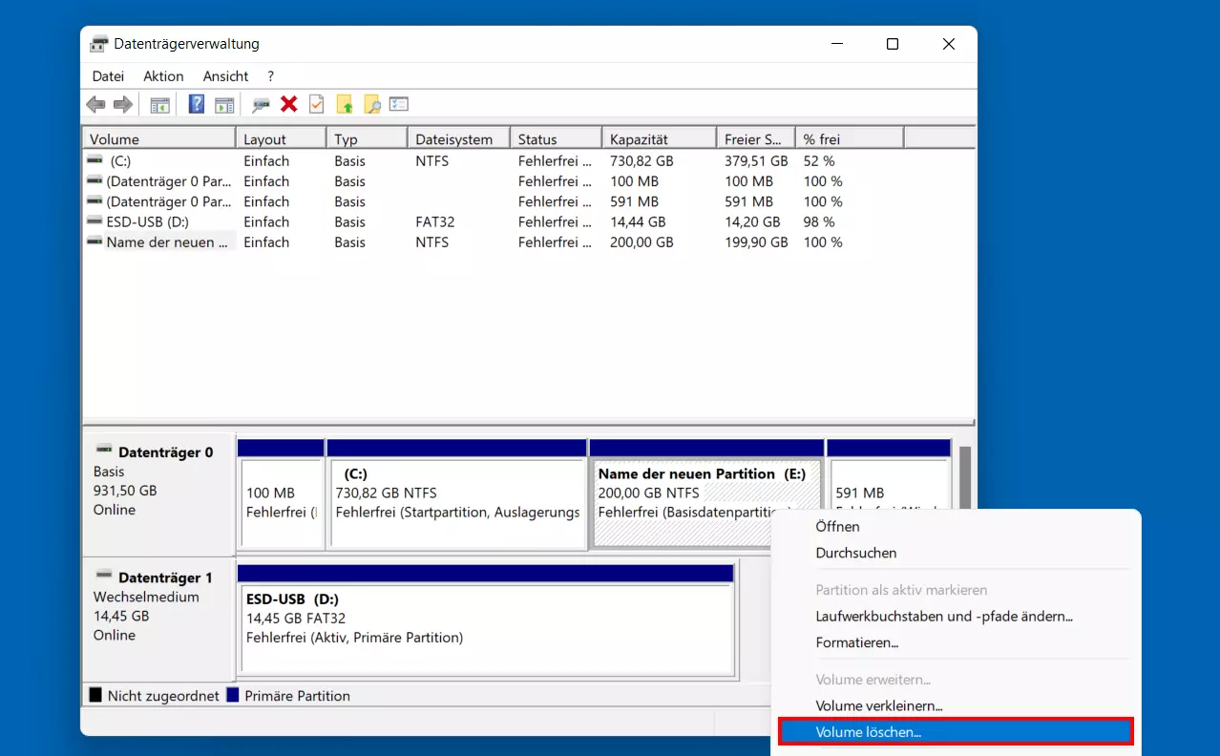The height and width of the screenshot is (756, 1220).
Task: Click the folder with magnifier icon
Action: click(371, 104)
